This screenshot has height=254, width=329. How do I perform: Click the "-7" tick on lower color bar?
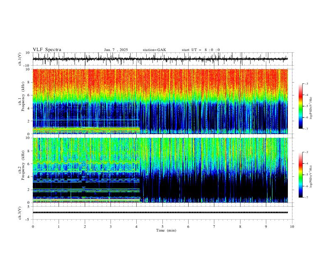tap(306, 197)
